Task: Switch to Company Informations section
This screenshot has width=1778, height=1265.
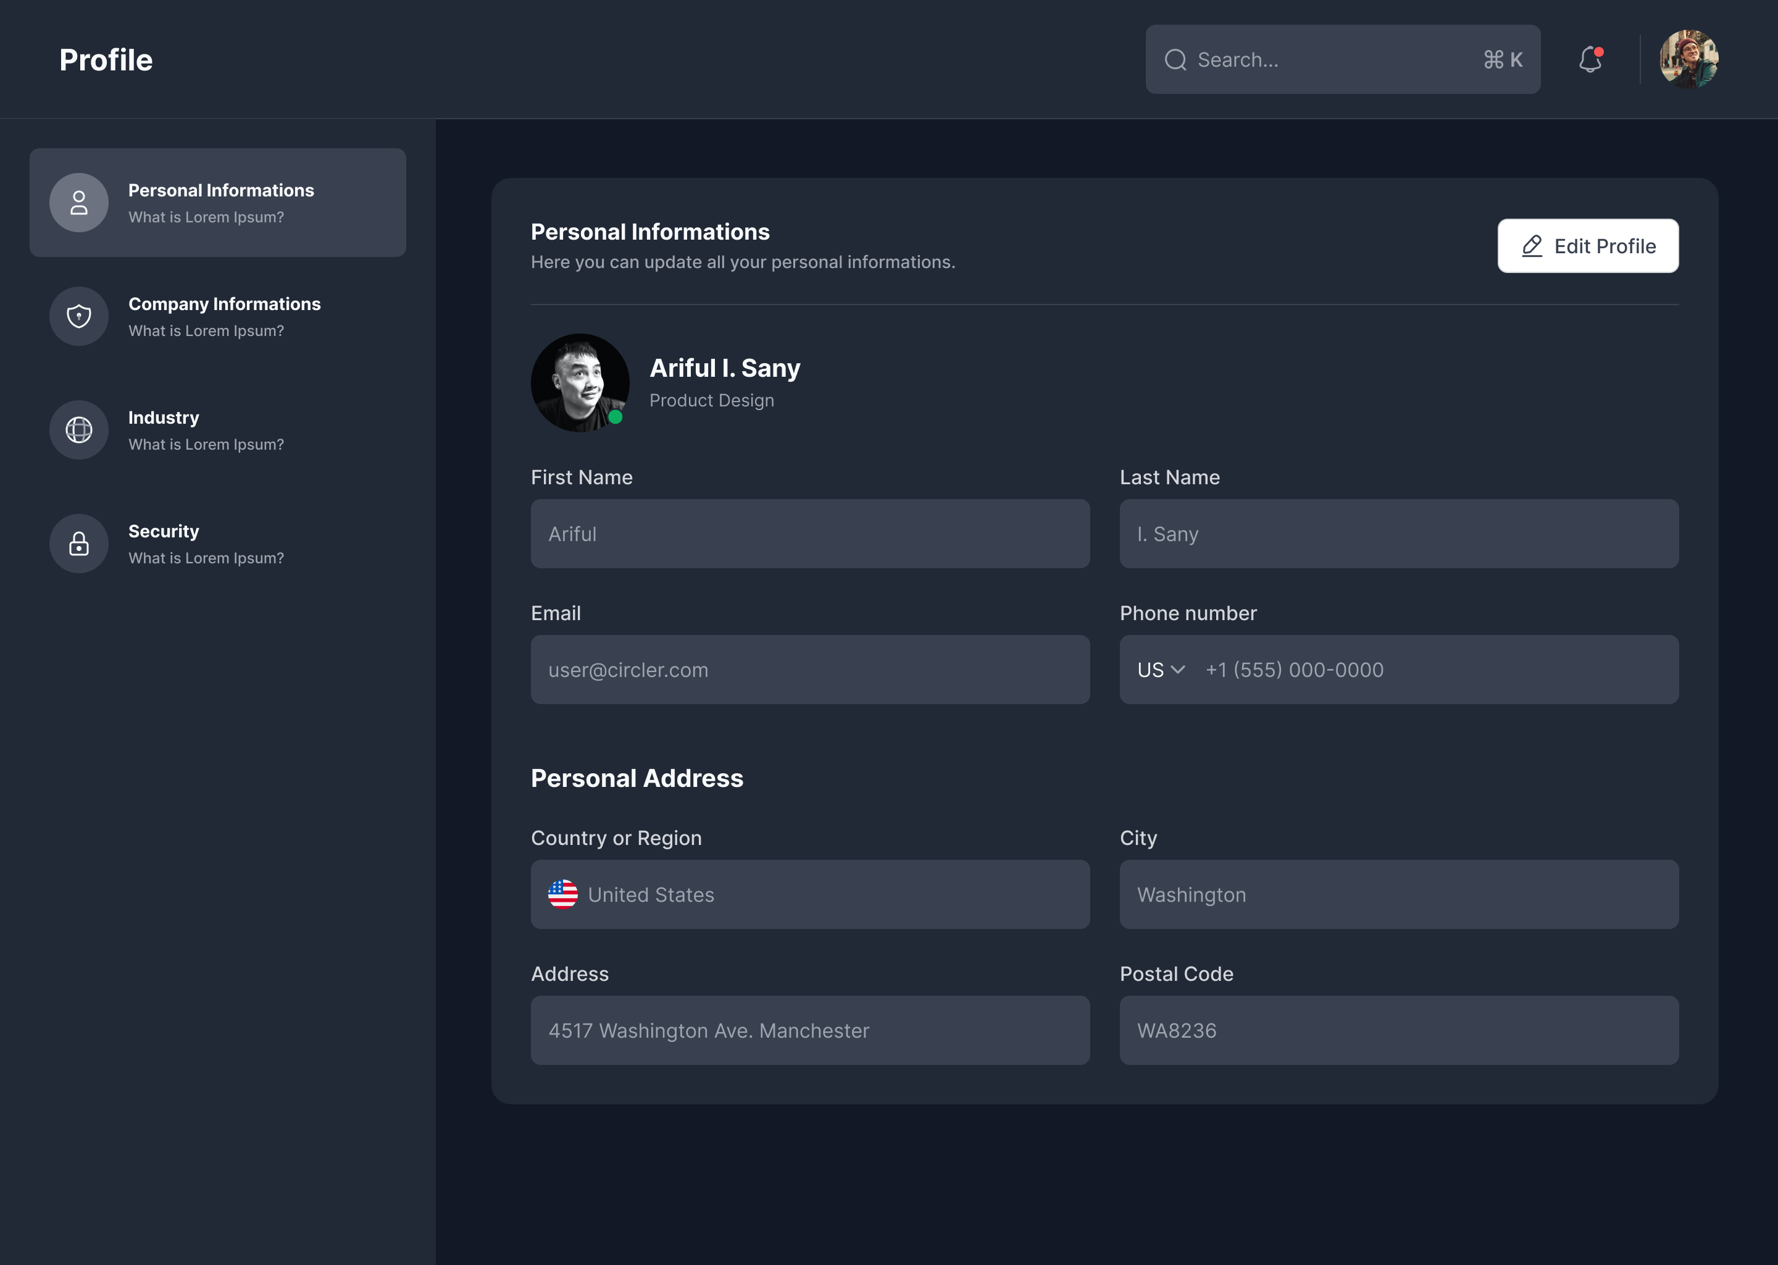Action: [x=224, y=316]
